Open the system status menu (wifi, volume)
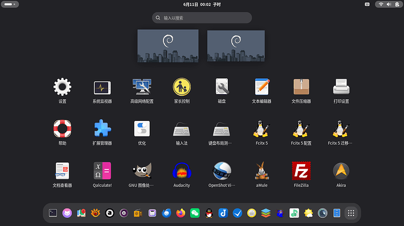The image size is (404, 226). point(389,4)
